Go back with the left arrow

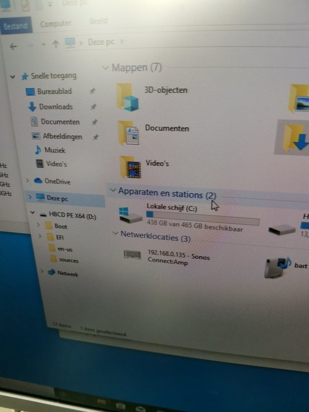13,46
